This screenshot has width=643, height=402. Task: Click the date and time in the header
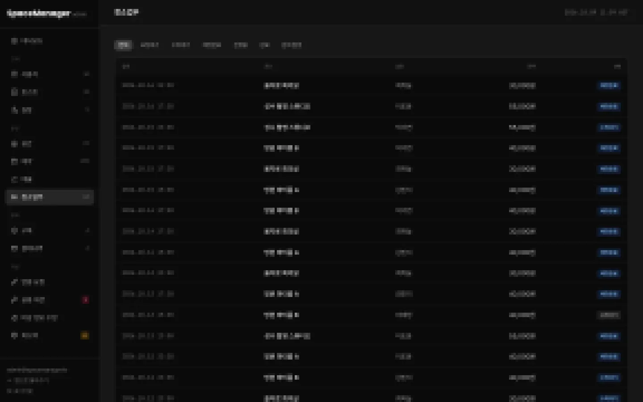[596, 13]
